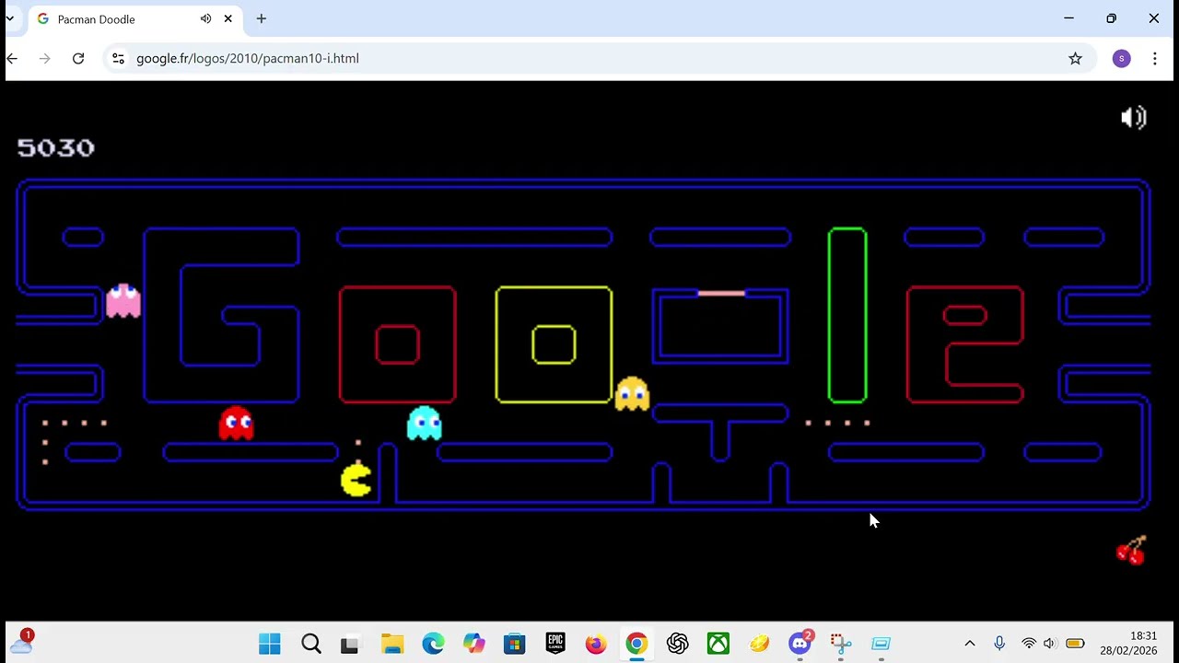Open Snipping Tool from the taskbar

(840, 644)
